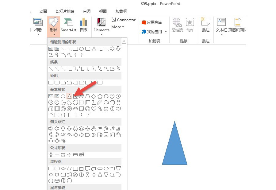Expand the Elements dropdown
Screen dimensions: 276x190
coord(102,34)
